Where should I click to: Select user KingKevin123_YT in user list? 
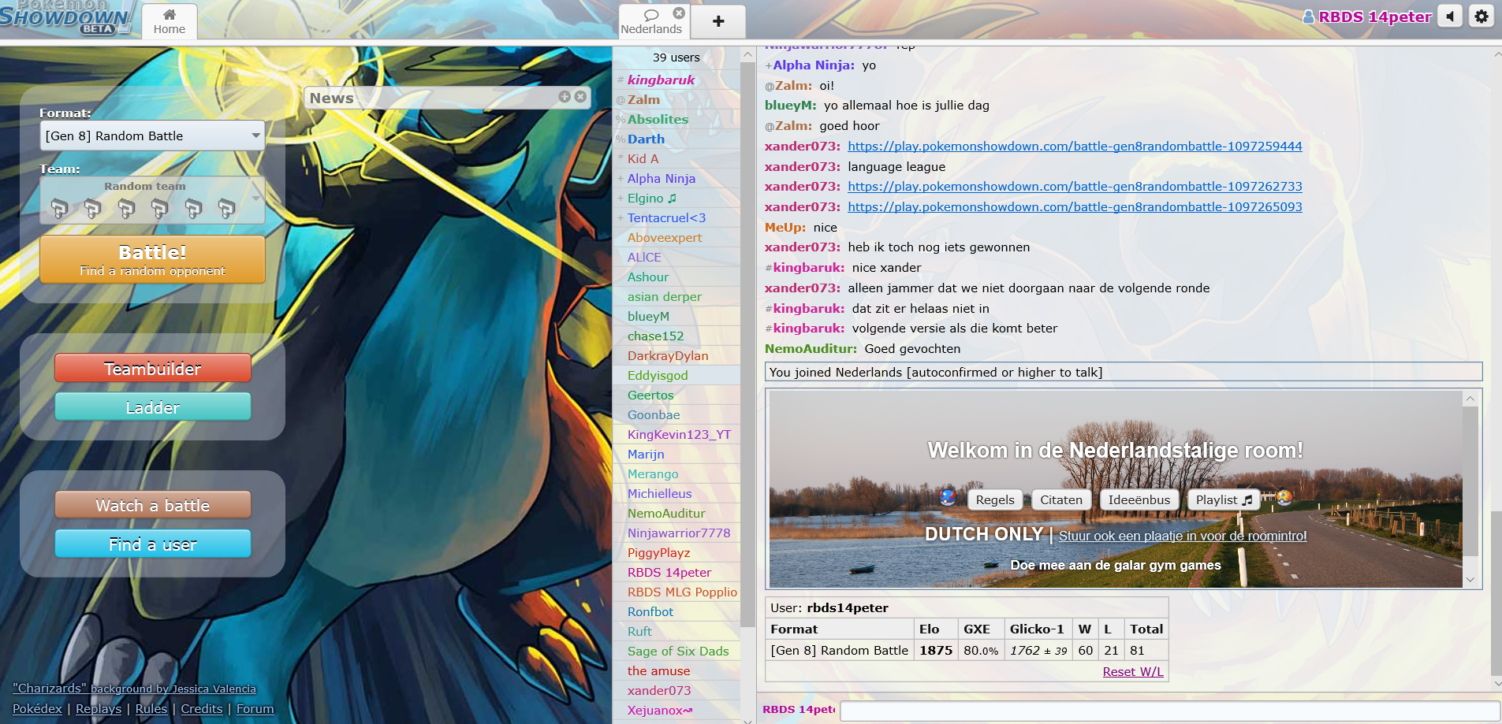click(676, 434)
